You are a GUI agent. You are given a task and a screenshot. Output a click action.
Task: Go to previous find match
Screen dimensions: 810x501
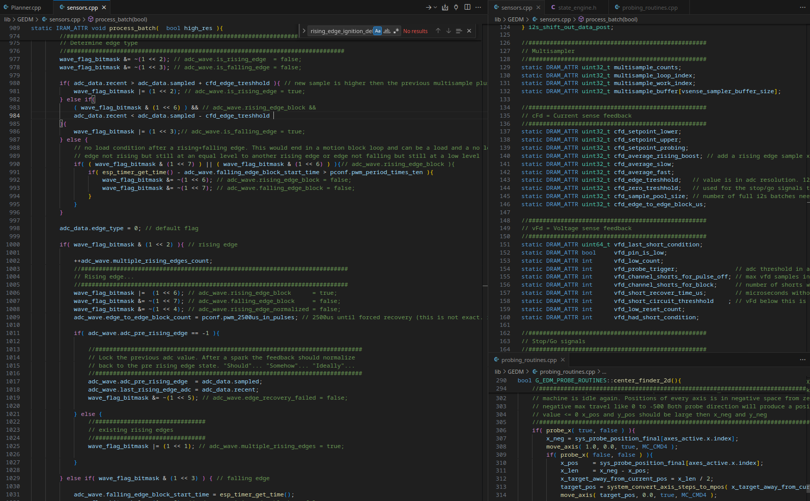(438, 31)
